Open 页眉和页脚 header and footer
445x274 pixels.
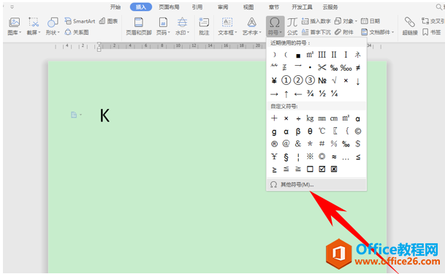(139, 26)
